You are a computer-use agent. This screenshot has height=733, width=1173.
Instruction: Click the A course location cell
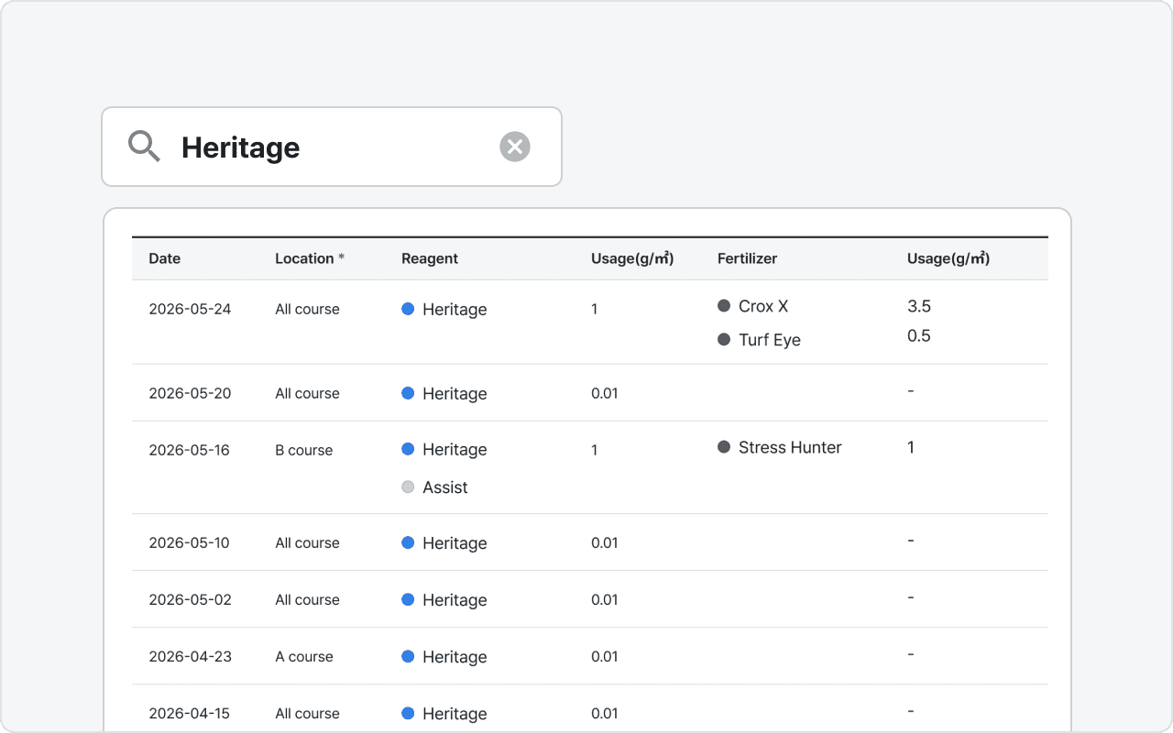pos(304,656)
